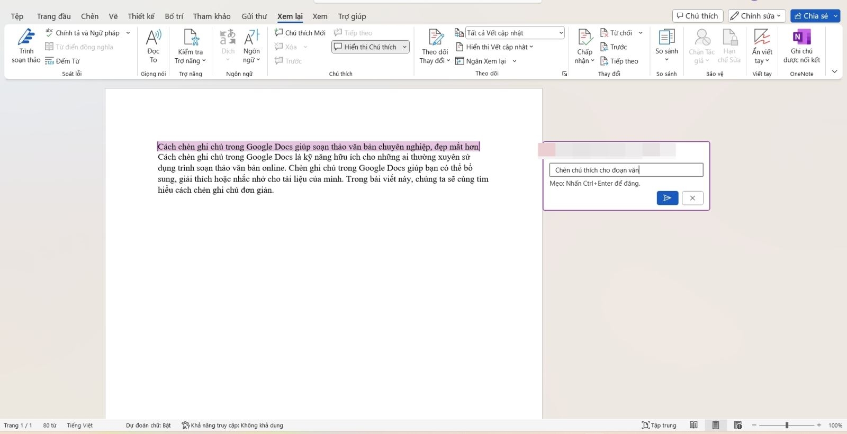Image resolution: width=847 pixels, height=434 pixels.
Task: Click zoom out minus button
Action: [x=754, y=425]
